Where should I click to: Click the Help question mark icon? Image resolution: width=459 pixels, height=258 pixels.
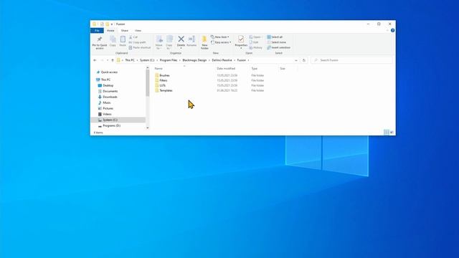(392, 30)
